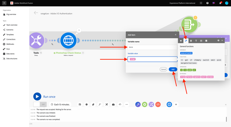231x127 pixels.
Task: Switch to the math functions calculator tab
Action: point(191,41)
